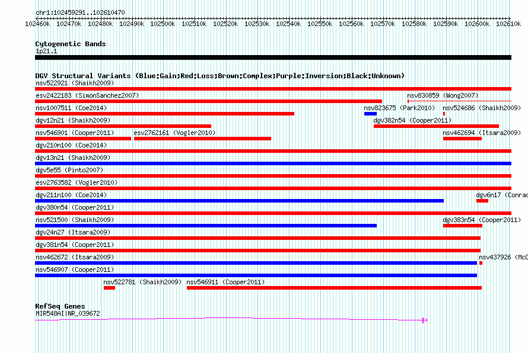This screenshot has height=353, width=528.
Task: Select the 1p21.1 band label
Action: pyautogui.click(x=46, y=51)
